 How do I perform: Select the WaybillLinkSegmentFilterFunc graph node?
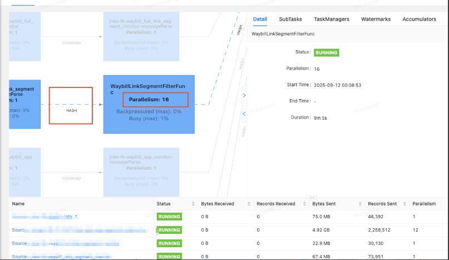pyautogui.click(x=149, y=104)
